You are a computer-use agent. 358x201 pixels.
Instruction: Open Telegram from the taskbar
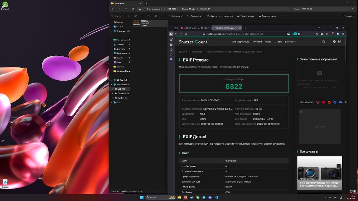click(x=204, y=197)
